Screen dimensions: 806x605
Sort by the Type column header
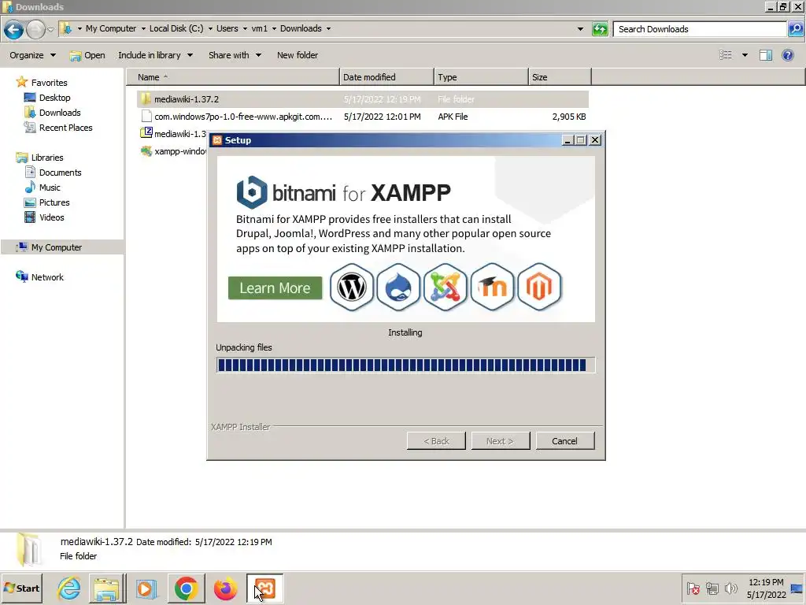point(481,77)
